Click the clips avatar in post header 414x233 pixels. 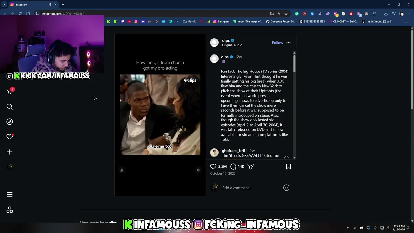[214, 43]
